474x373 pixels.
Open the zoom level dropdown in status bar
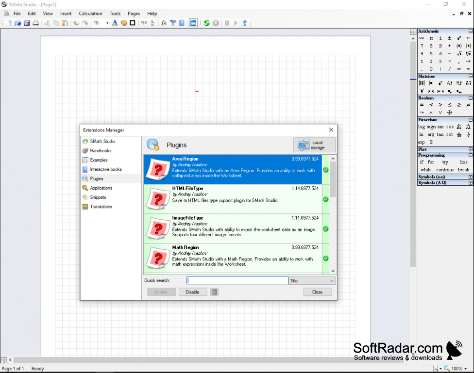[466, 369]
